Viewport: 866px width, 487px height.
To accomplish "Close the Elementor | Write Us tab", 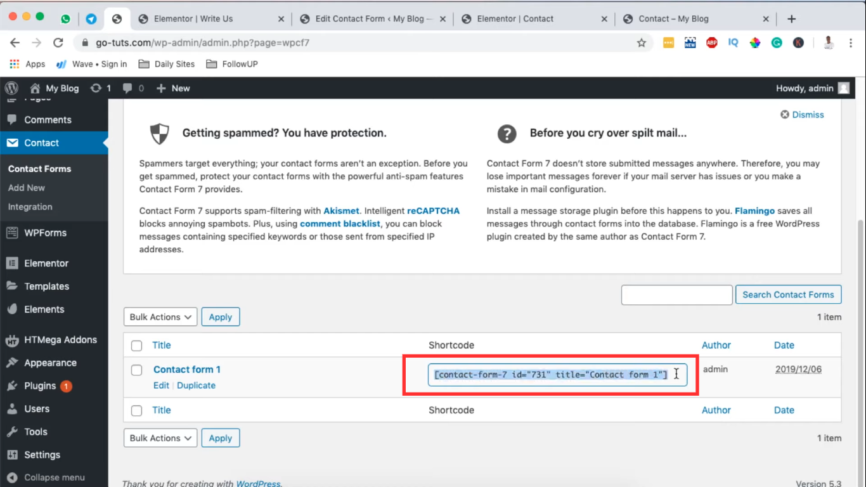I will (281, 19).
